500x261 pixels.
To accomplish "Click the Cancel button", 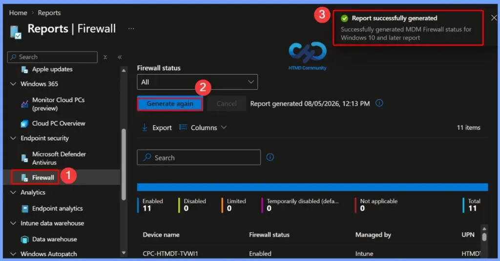I will pyautogui.click(x=227, y=104).
